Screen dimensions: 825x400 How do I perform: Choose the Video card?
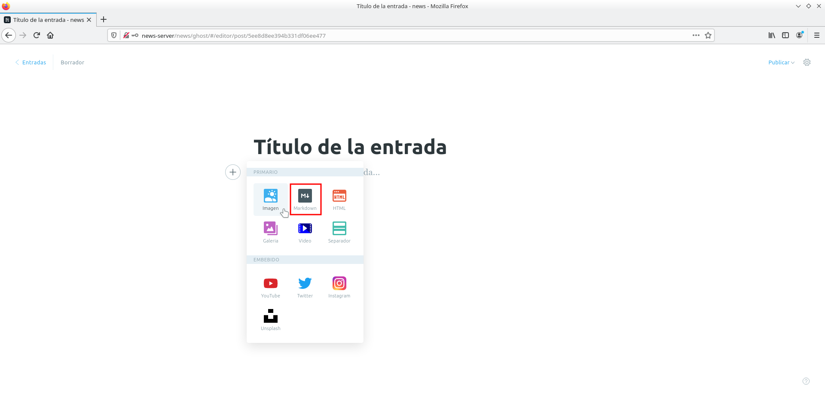coord(305,232)
